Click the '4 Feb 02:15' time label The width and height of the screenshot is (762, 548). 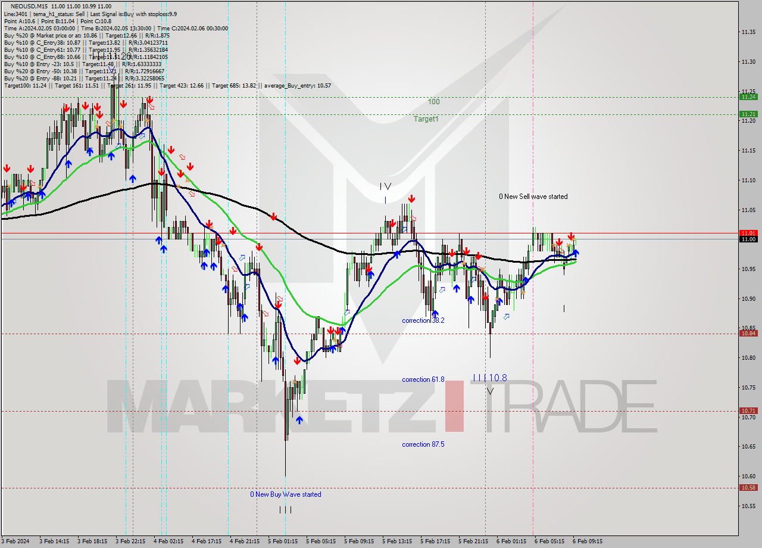(168, 541)
